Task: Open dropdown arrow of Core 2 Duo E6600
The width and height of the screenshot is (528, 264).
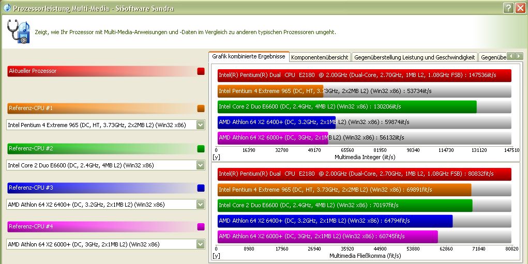Action: [x=200, y=165]
